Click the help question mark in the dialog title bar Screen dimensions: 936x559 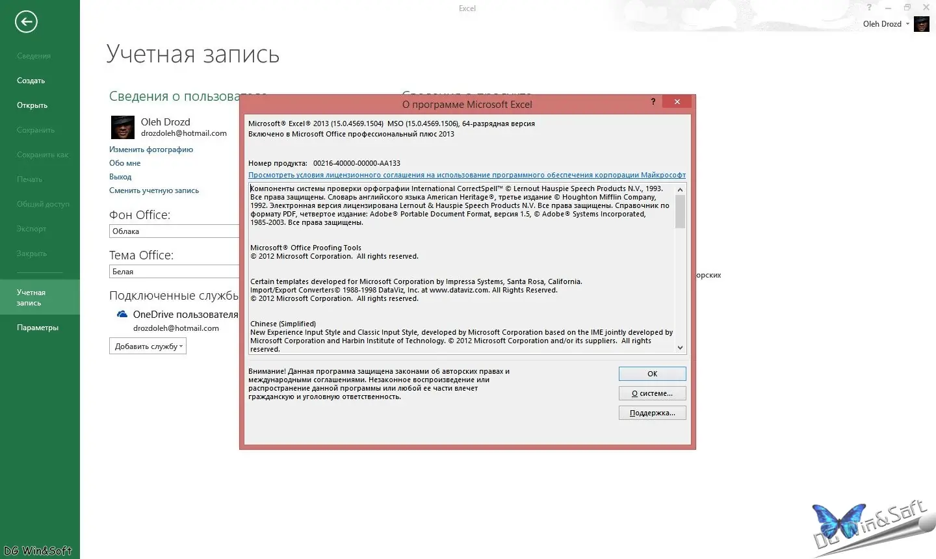tap(653, 101)
